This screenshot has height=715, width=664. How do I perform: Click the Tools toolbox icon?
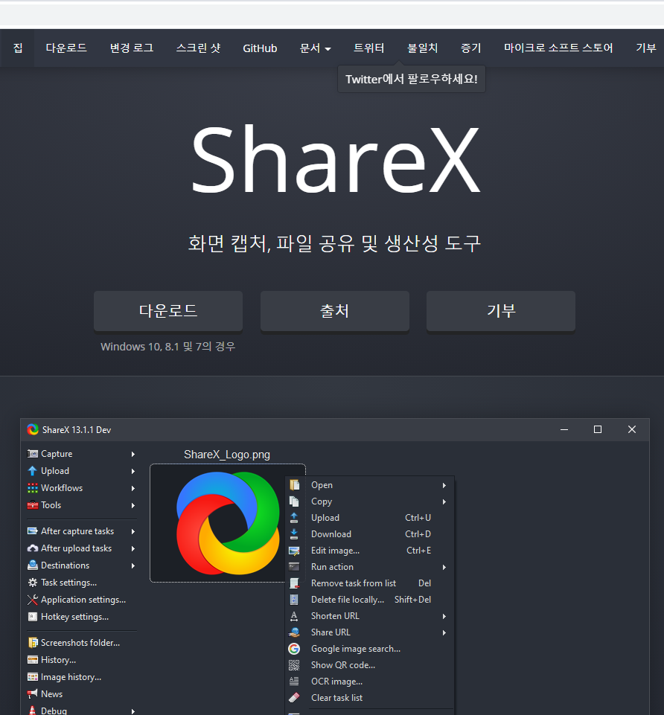[33, 504]
